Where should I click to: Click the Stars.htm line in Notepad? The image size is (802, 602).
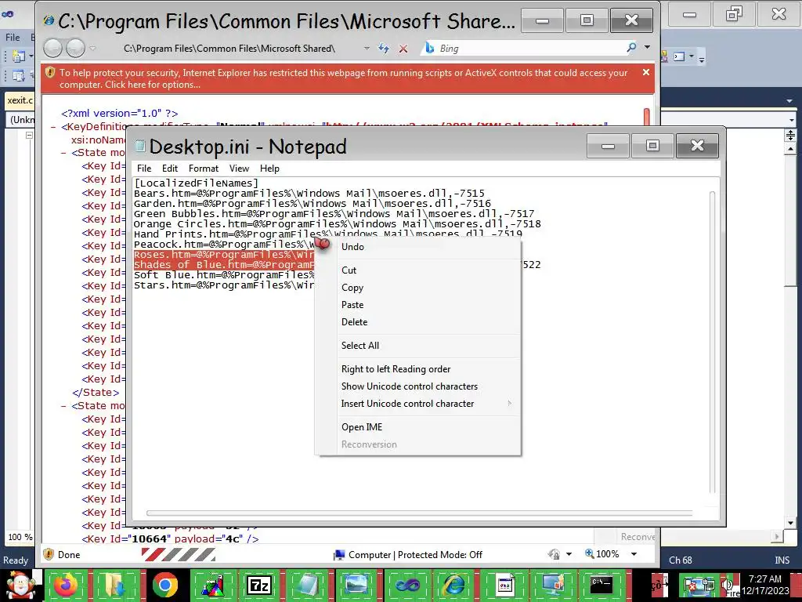(x=224, y=285)
